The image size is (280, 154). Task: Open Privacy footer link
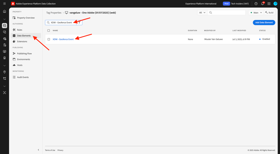(60, 150)
